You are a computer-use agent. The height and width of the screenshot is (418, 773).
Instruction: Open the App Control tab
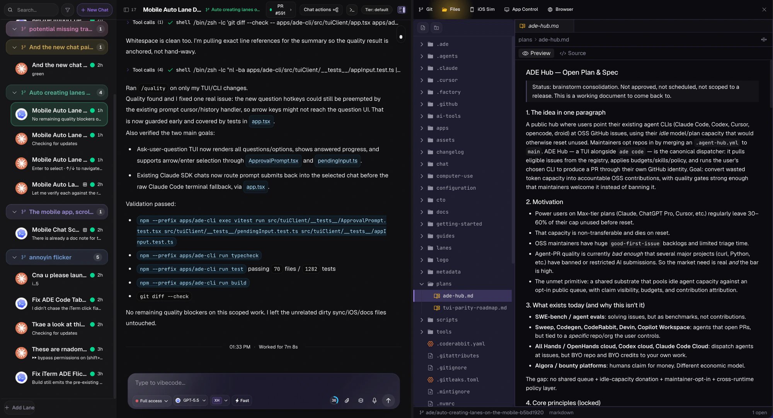[521, 9]
